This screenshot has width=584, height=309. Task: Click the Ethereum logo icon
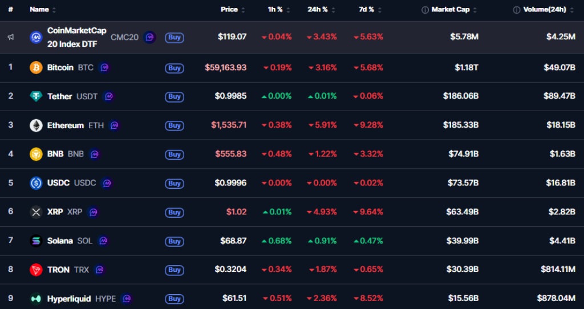coord(36,125)
